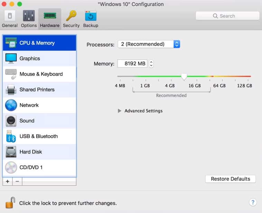Switch to Security tab label
Image resolution: width=262 pixels, height=213 pixels.
71,25
